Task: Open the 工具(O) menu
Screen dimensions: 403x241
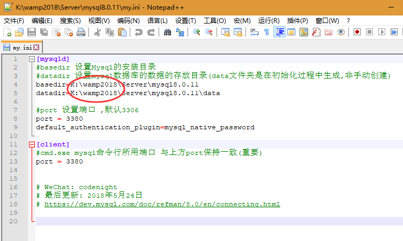Action: click(x=214, y=21)
